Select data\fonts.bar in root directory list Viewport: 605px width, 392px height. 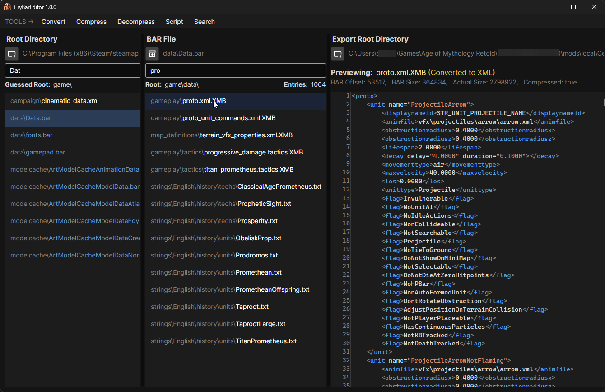(32, 135)
